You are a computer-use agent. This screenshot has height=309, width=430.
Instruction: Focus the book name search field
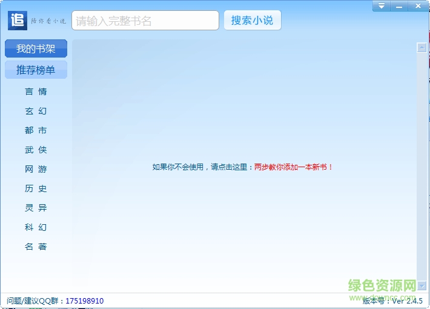click(x=145, y=21)
